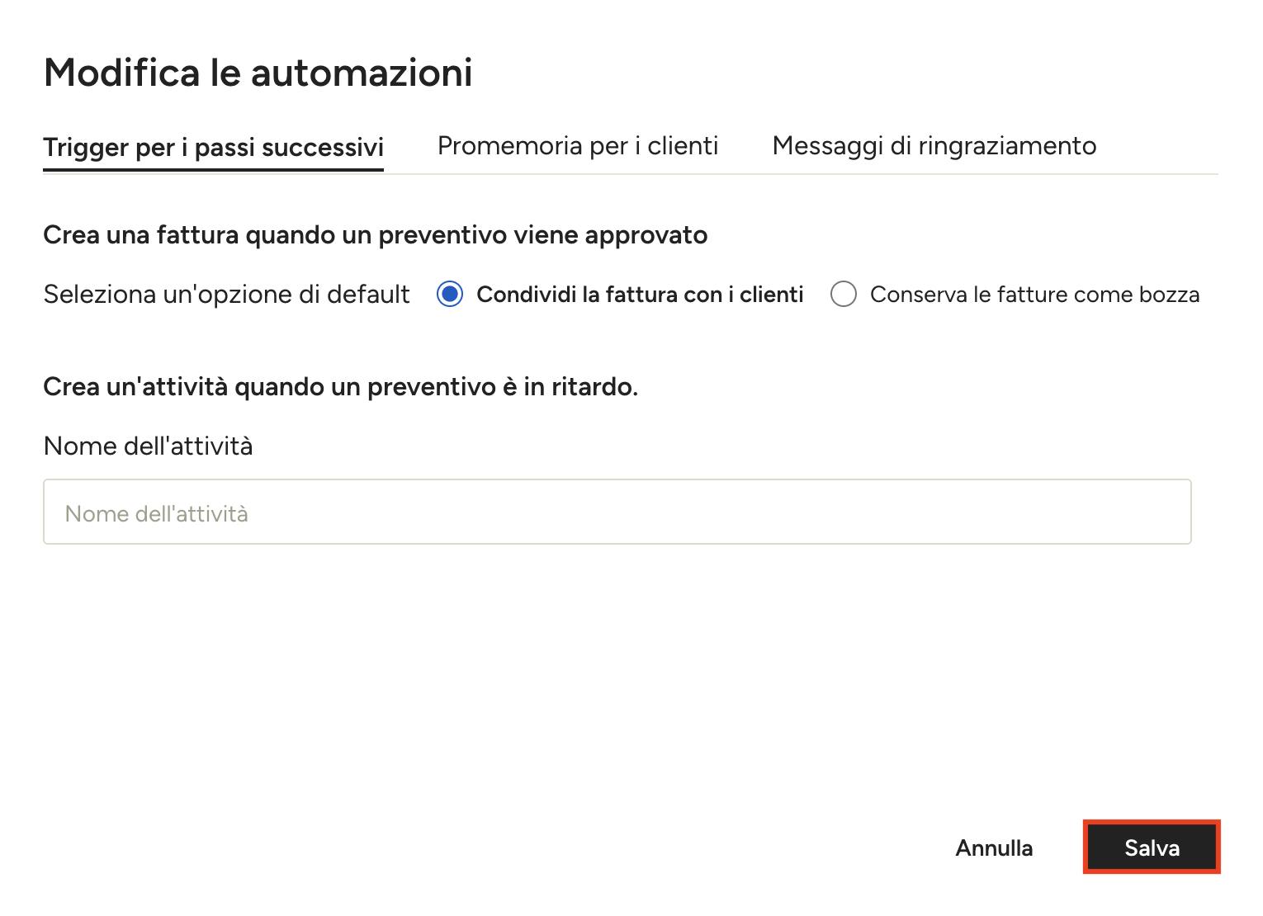Click the Conserva le fatture come bozza label text
The height and width of the screenshot is (916, 1263).
pyautogui.click(x=1035, y=295)
